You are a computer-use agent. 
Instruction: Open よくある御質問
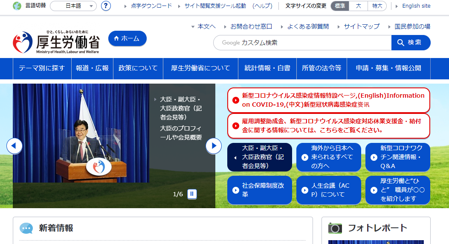(308, 26)
